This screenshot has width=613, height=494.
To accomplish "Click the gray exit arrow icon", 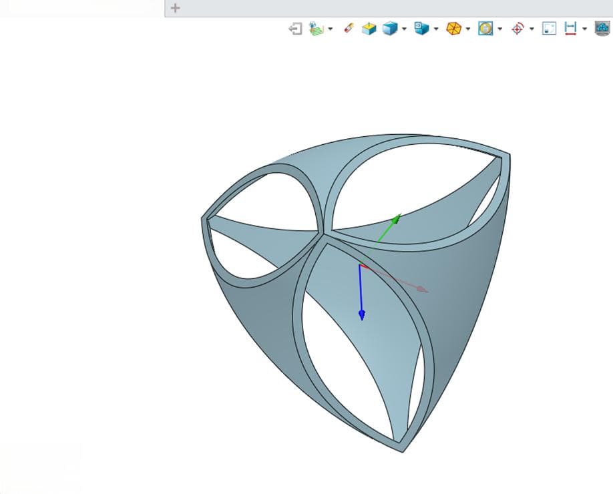I will 295,29.
